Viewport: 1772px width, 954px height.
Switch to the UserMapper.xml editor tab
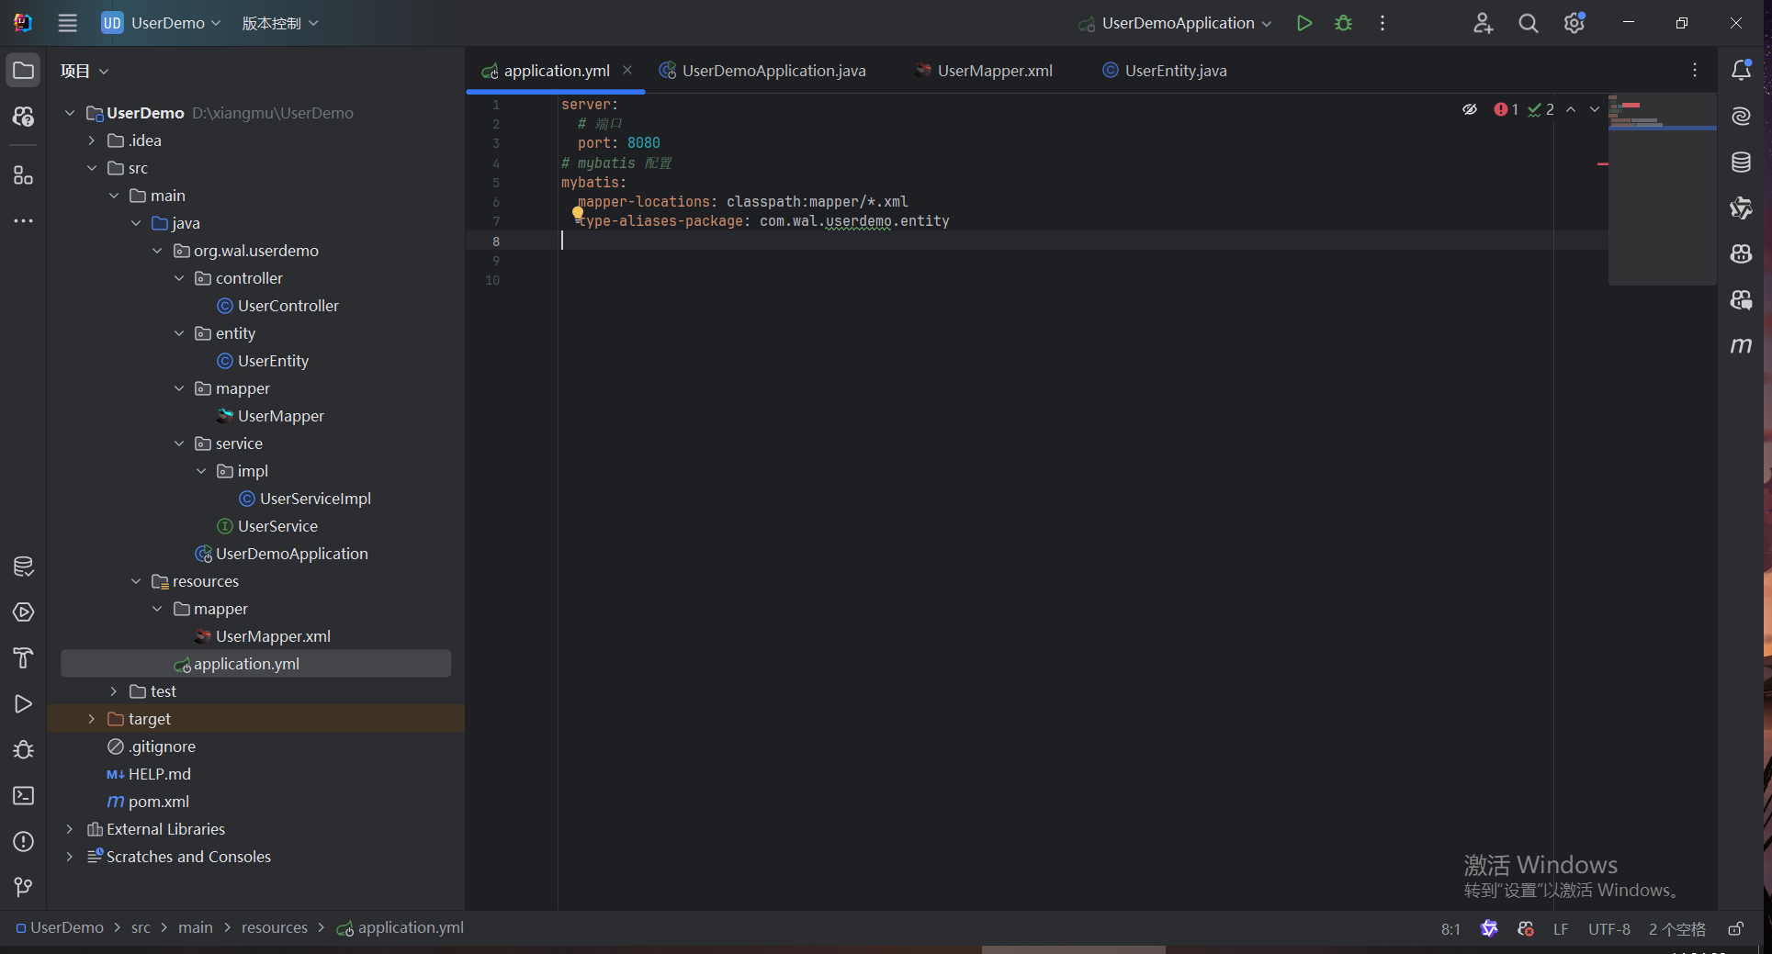[994, 70]
